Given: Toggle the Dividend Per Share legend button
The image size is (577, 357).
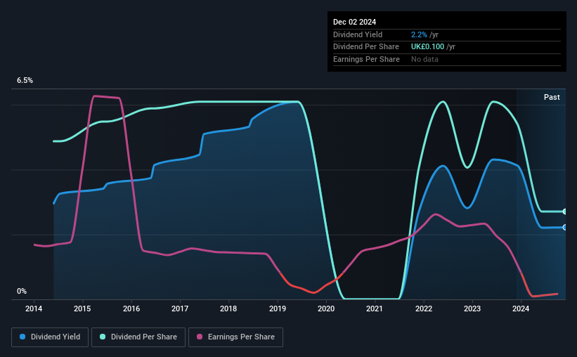Looking at the screenshot, I should pos(138,337).
